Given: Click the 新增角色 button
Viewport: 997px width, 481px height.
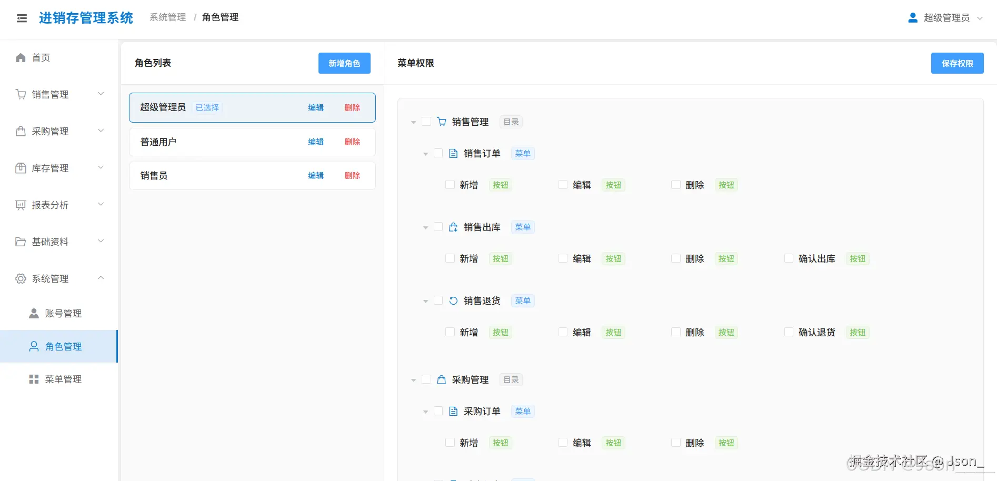Looking at the screenshot, I should (x=344, y=63).
